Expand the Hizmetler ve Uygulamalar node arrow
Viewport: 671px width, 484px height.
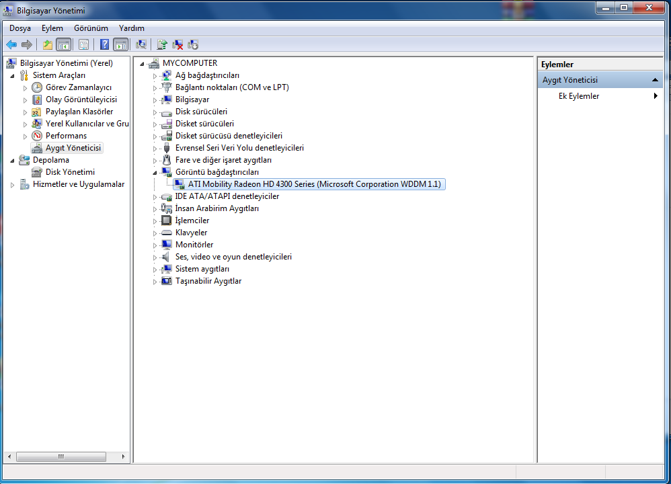coord(12,185)
